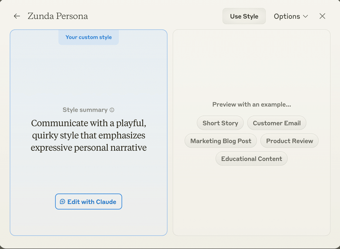Select the Marketing Blog Post example

221,141
